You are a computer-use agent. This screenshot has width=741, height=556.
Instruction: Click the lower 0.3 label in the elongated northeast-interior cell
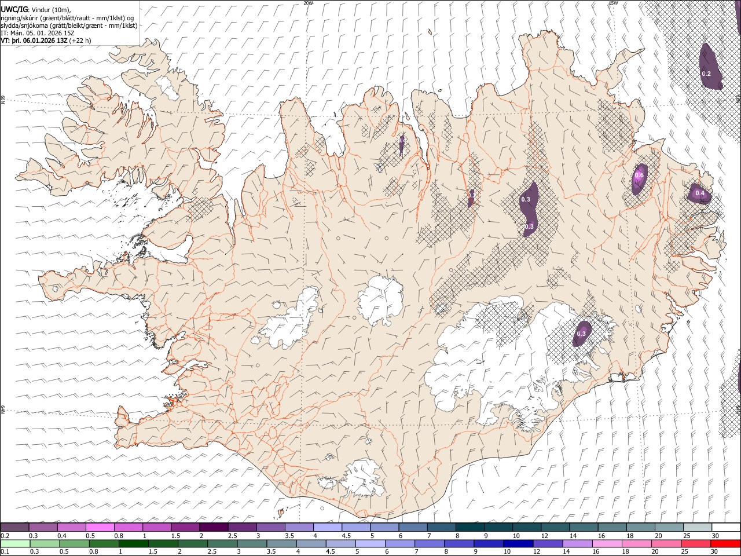coord(529,226)
